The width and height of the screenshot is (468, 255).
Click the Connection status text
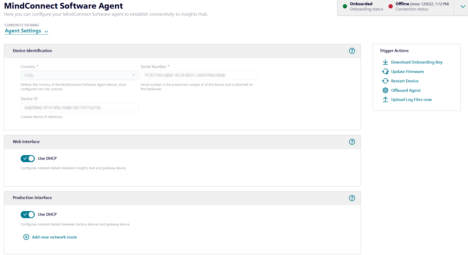(412, 9)
